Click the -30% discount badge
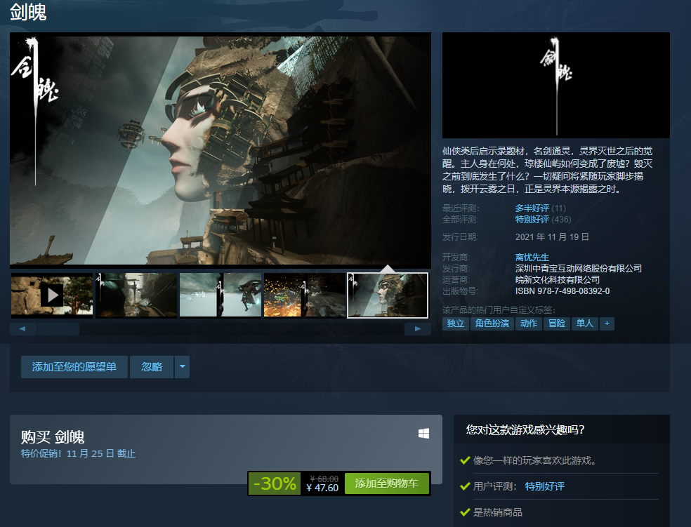 coord(275,483)
